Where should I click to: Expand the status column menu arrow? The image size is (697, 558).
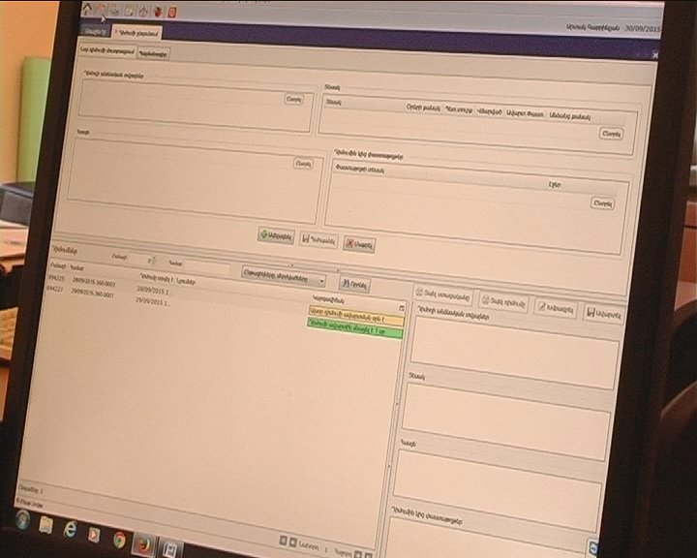[x=402, y=305]
